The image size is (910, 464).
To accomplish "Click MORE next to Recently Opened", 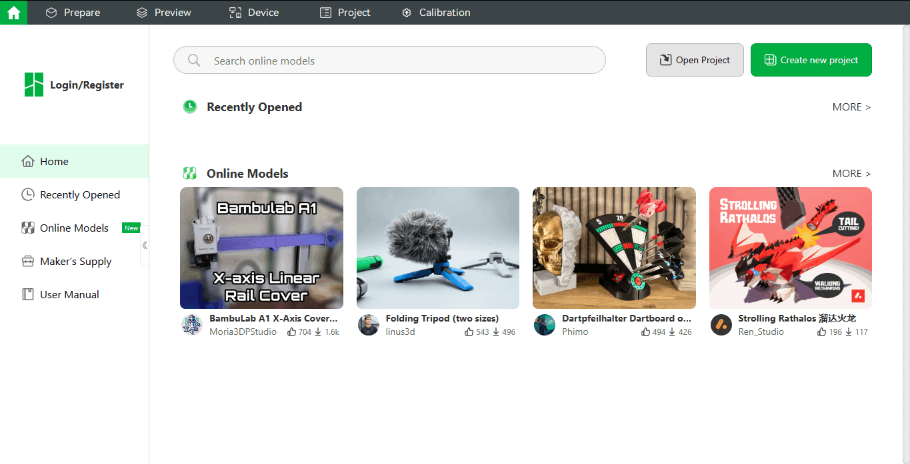I will pos(851,107).
